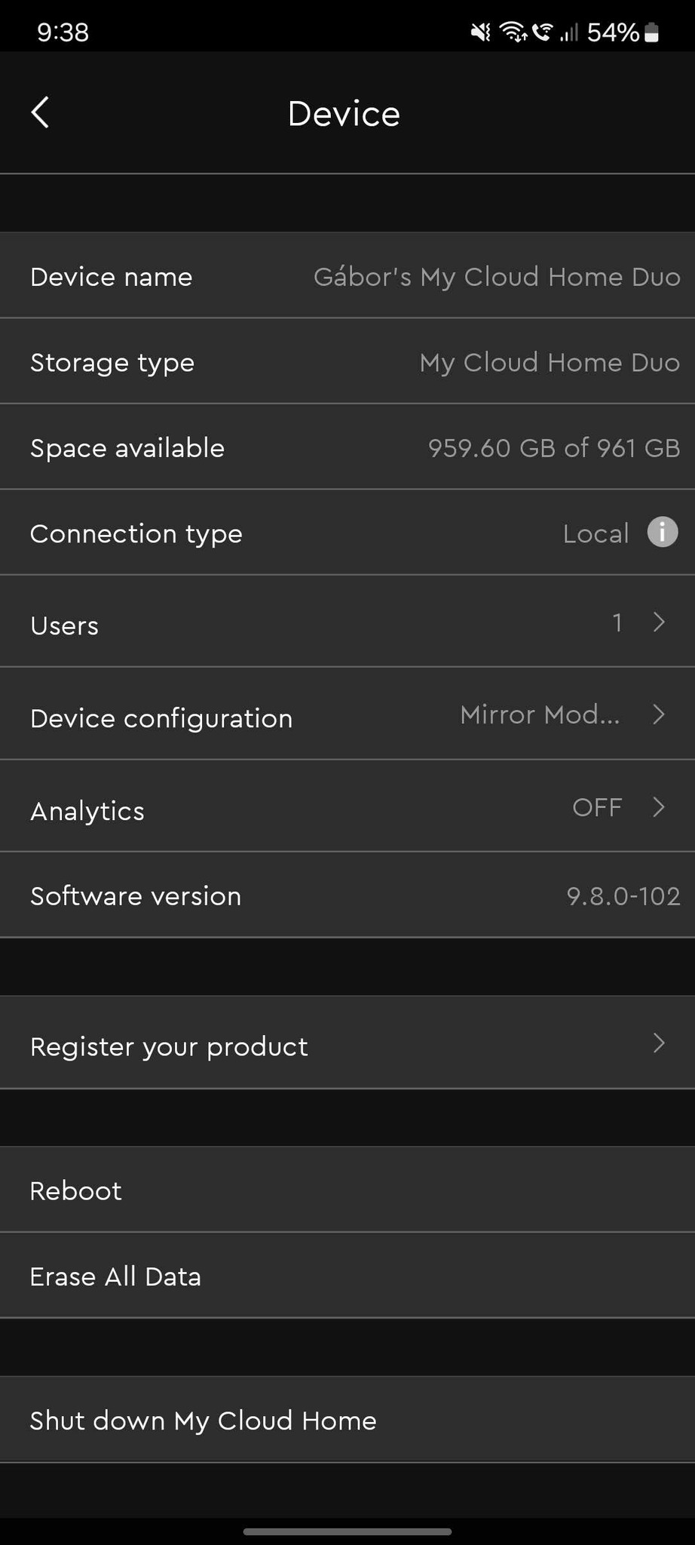The image size is (695, 1545).
Task: Select the Device name row
Action: pos(347,277)
